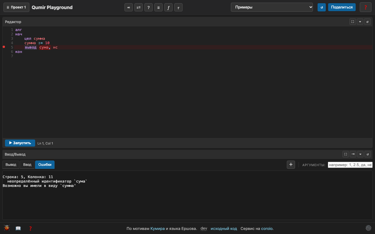This screenshot has width=375, height=234.
Task: Click the number 10 on line 4
Action: pos(47,43)
